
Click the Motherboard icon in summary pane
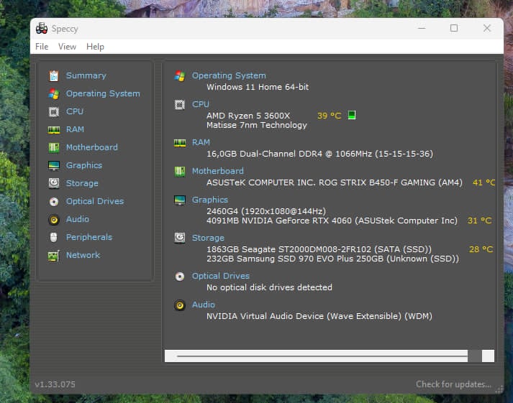180,171
